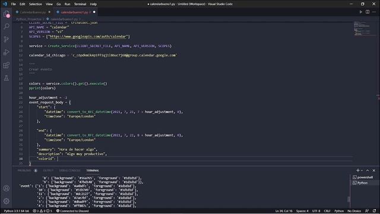Show the Problems panel tab
The image size is (380, 214).
pyautogui.click(x=24, y=171)
